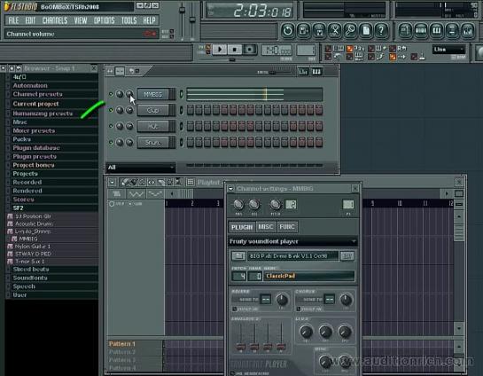
Task: Open the keyboard editor in step sequencer
Action: [316, 72]
